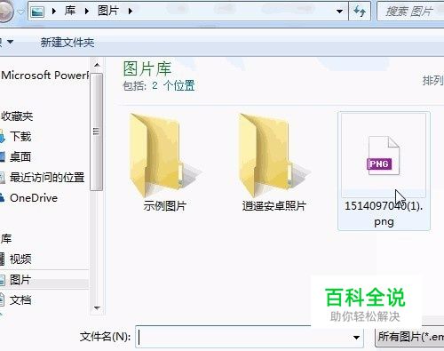Viewport: 444px width, 351px height.
Task: Open the 组织 dropdown arrow in toolbar
Action: click(10, 42)
